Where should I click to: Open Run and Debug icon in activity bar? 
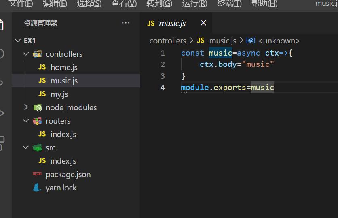pos(2,113)
